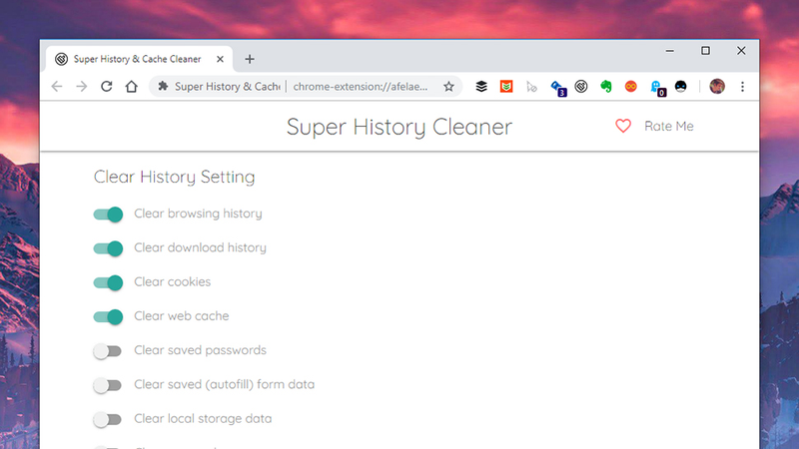799x449 pixels.
Task: Turn off Clear web cache toggle
Action: click(x=108, y=316)
